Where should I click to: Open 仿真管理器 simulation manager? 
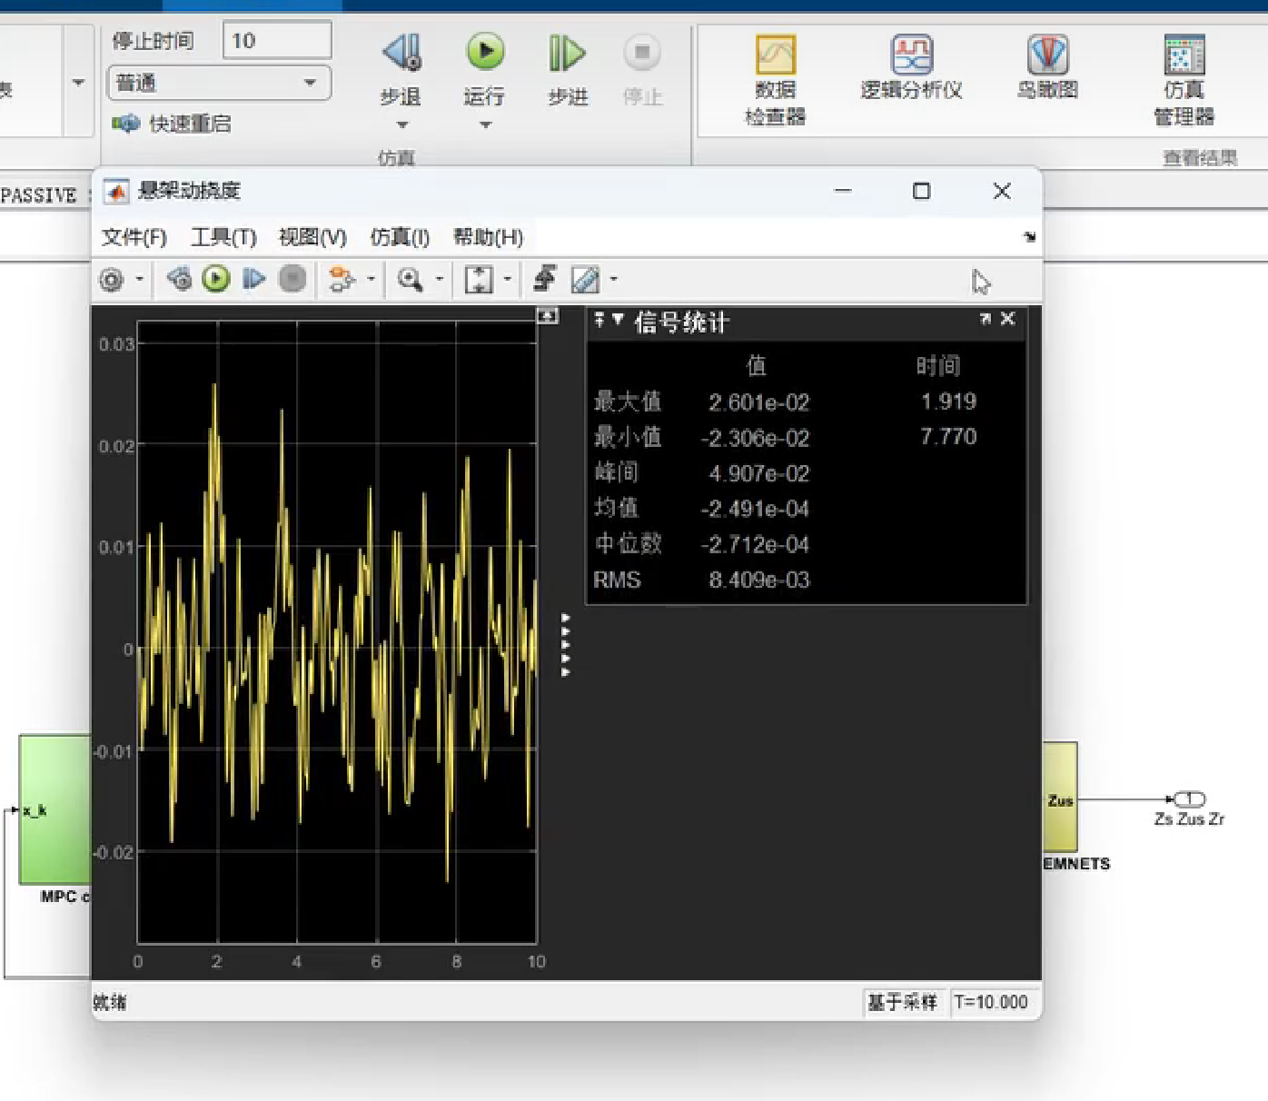tap(1184, 80)
